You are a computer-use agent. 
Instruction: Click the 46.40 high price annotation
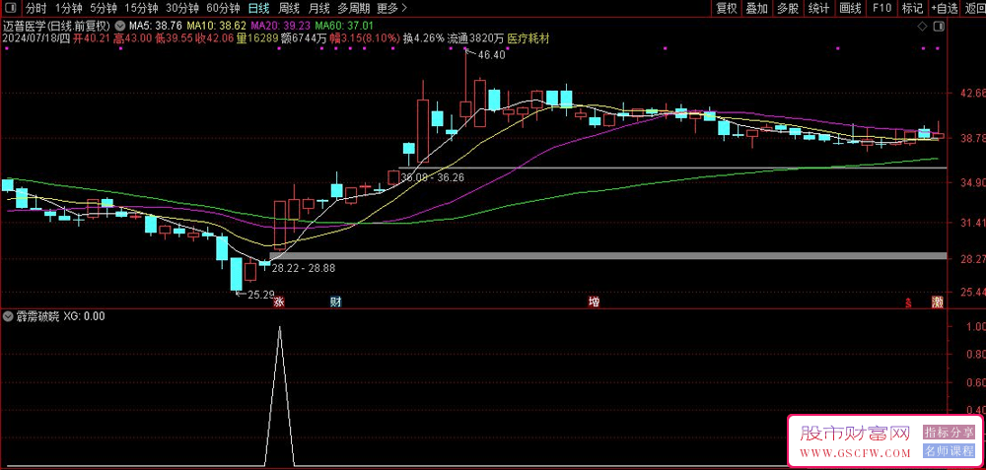[x=491, y=54]
